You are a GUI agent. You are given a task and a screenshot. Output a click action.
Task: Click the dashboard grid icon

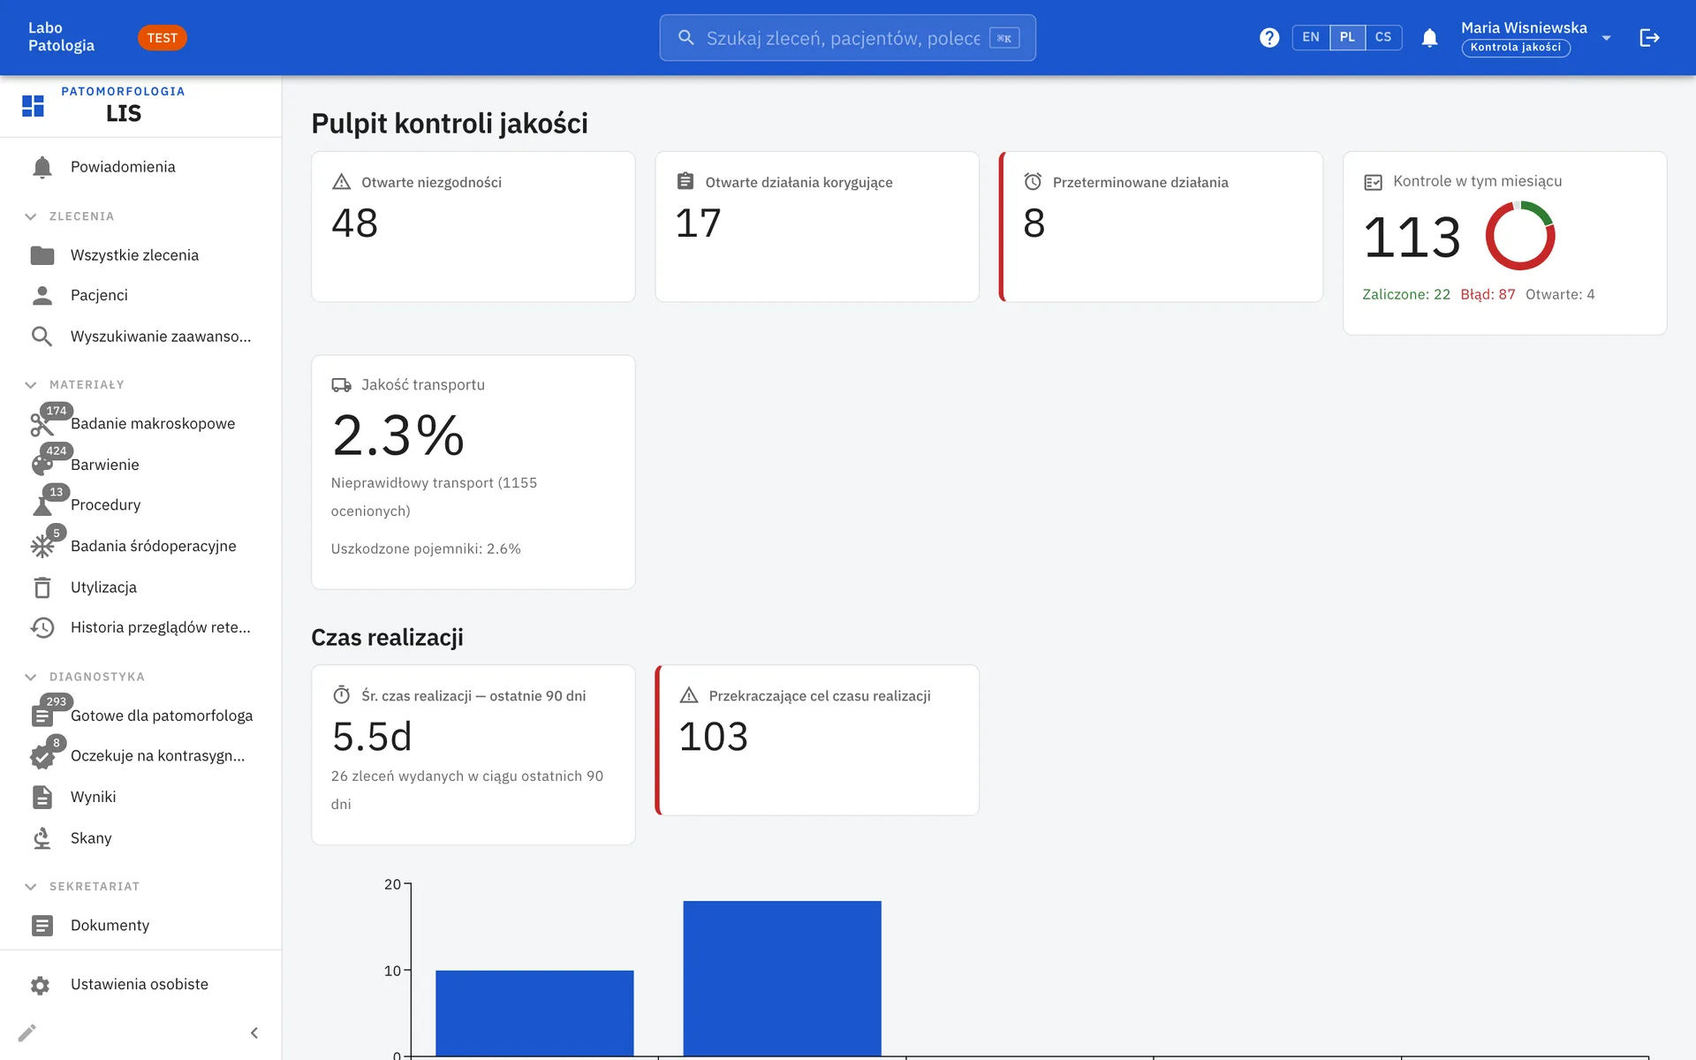[33, 106]
